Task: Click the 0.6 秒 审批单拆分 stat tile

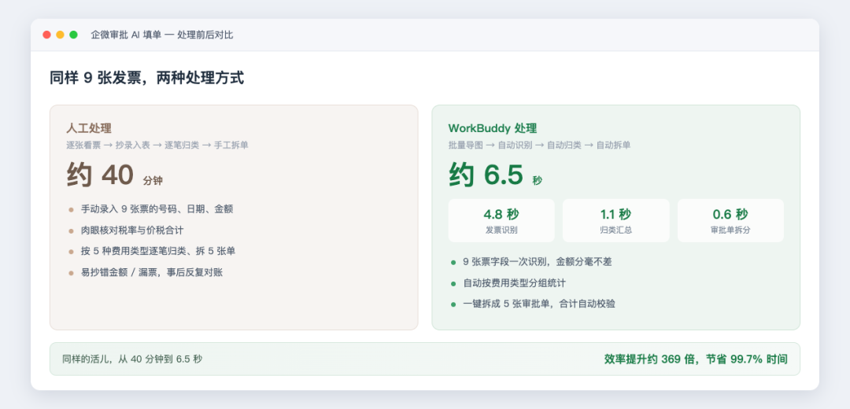Action: click(x=730, y=220)
